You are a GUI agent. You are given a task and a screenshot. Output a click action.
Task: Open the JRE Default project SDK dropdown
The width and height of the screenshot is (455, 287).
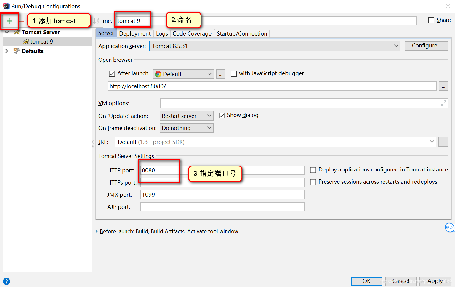[275, 142]
